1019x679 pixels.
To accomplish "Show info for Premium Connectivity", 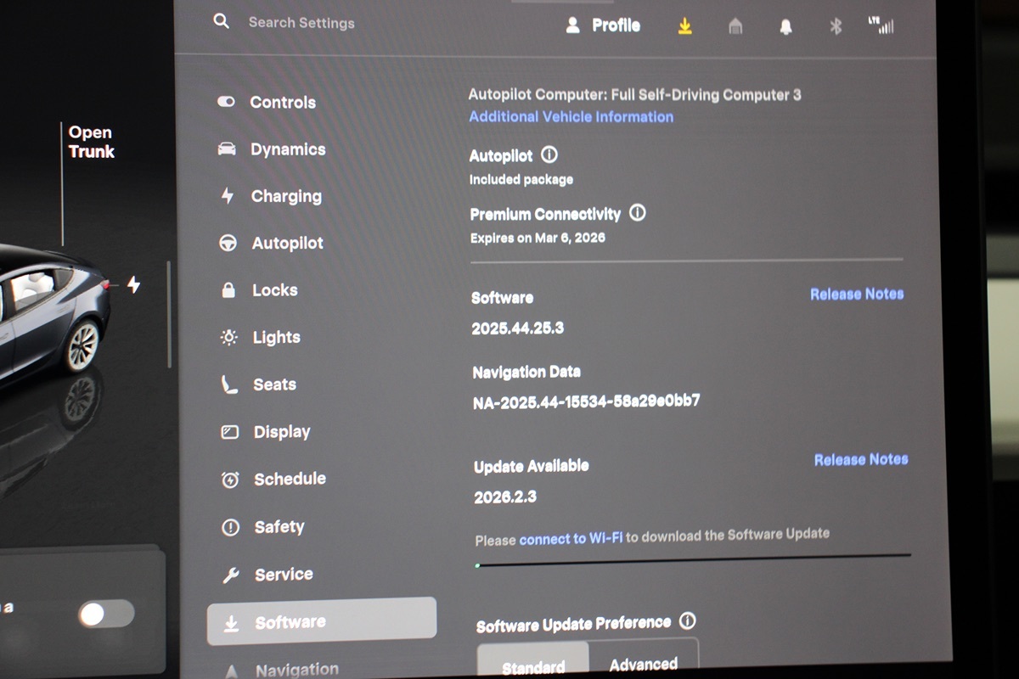I will point(637,213).
